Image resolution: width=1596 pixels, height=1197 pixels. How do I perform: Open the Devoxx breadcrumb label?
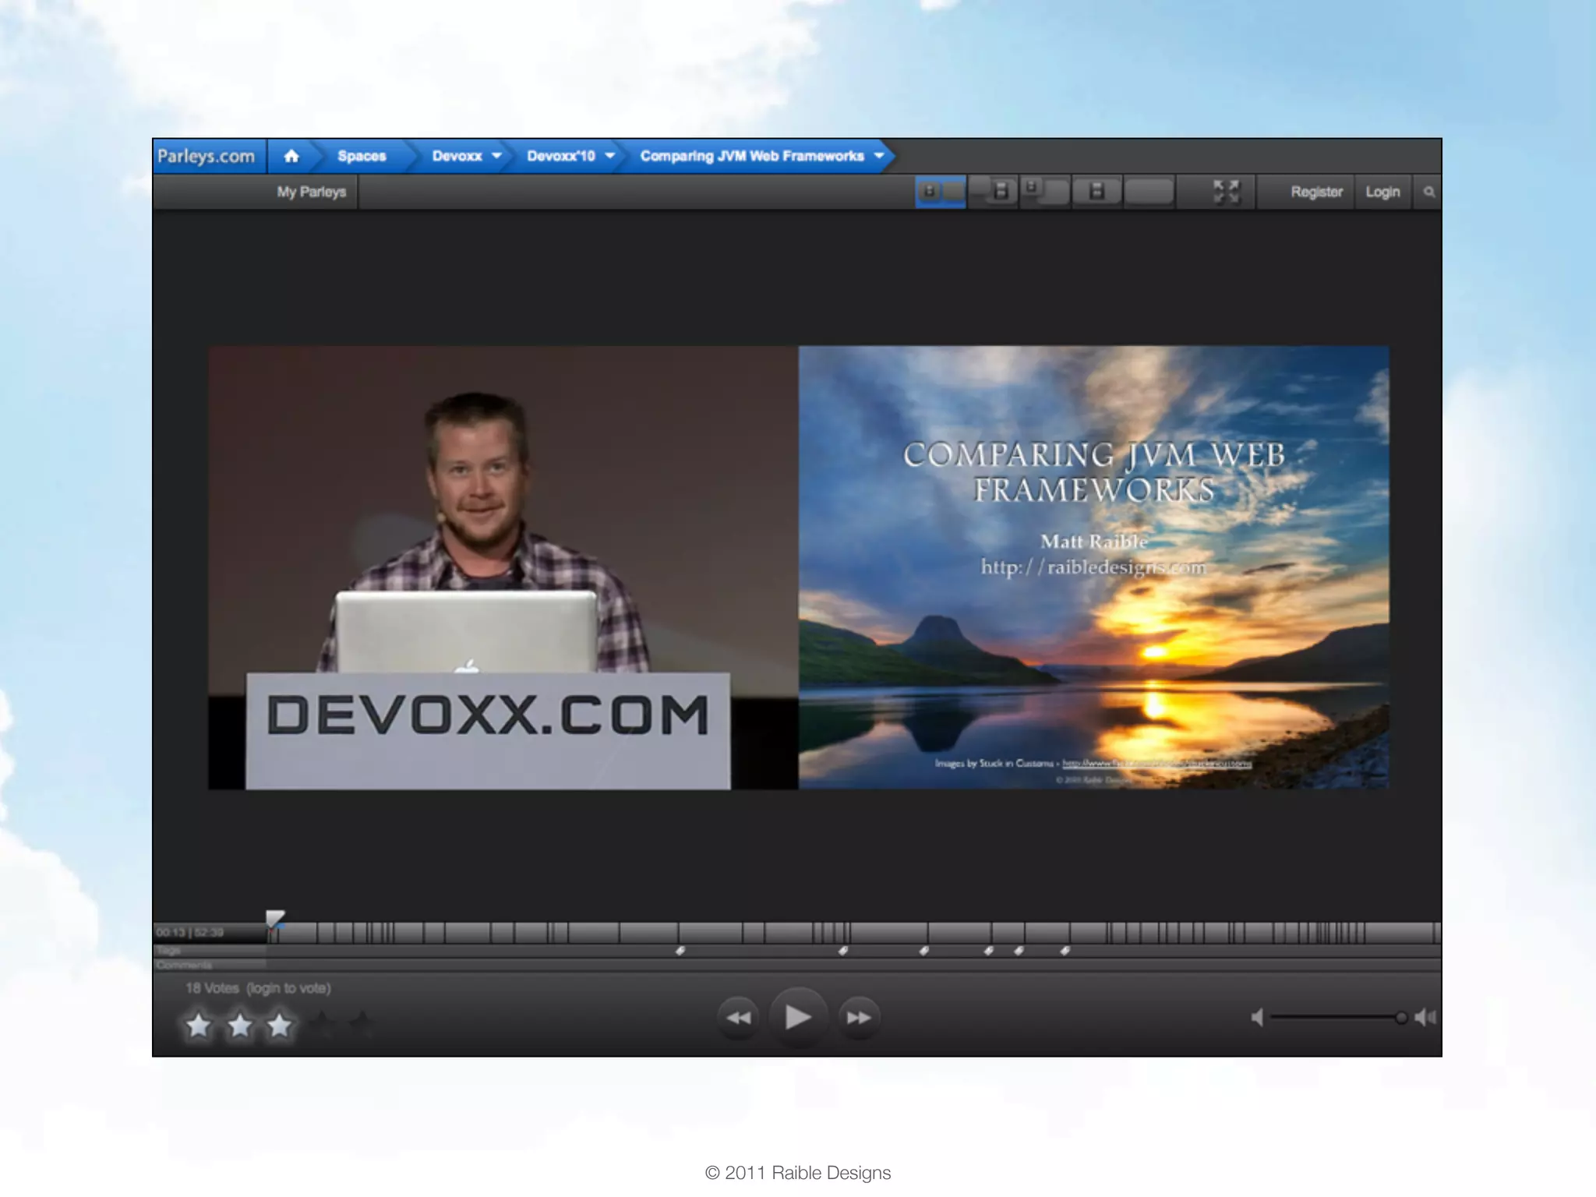(x=457, y=156)
